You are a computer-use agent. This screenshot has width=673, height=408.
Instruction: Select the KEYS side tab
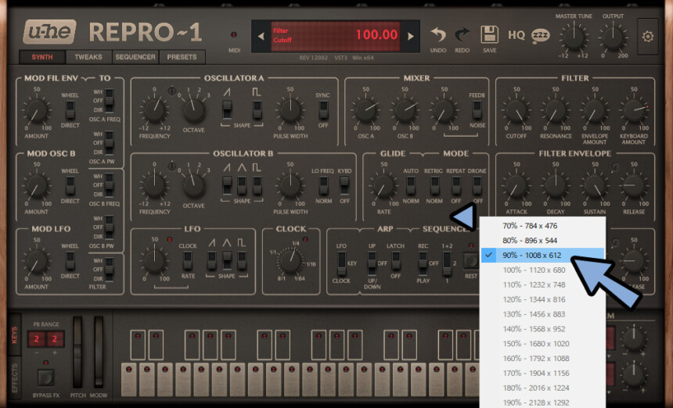tap(14, 335)
